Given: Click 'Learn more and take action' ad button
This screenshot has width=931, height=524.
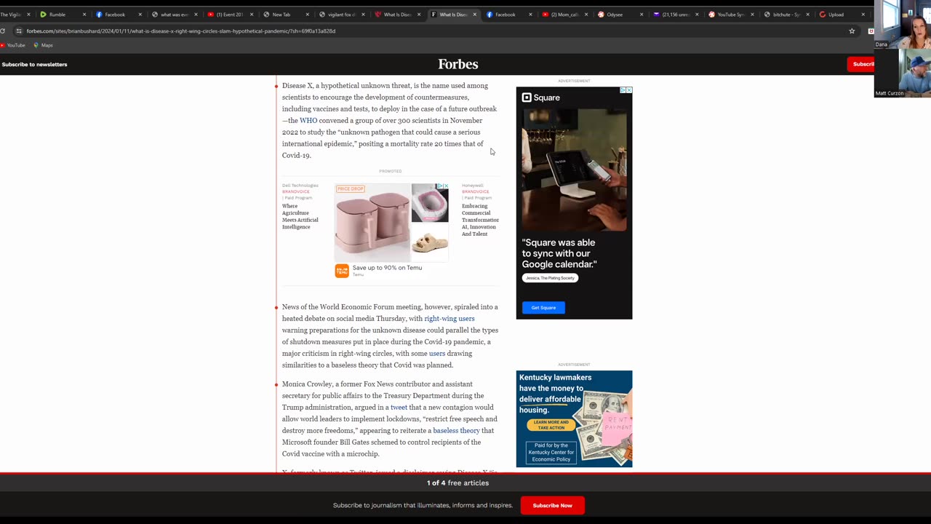Looking at the screenshot, I should (551, 425).
